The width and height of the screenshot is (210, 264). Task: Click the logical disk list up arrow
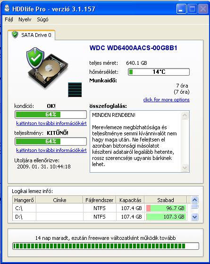pyautogui.click(x=195, y=200)
